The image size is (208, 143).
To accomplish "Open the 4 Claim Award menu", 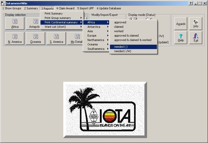I will tap(65, 8).
